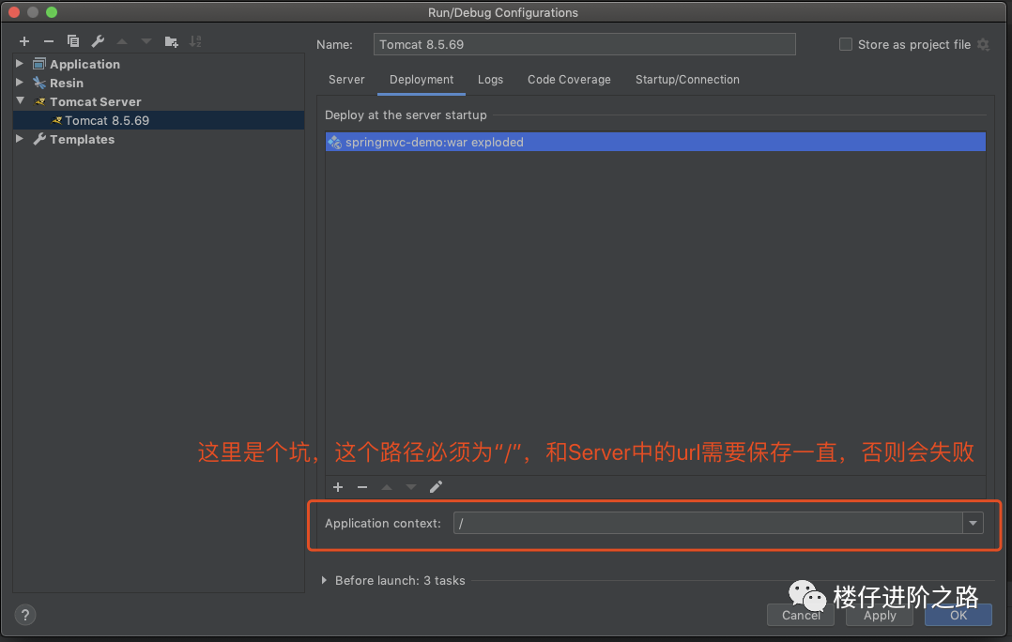
Task: Expand the Templates tree node
Action: click(20, 138)
